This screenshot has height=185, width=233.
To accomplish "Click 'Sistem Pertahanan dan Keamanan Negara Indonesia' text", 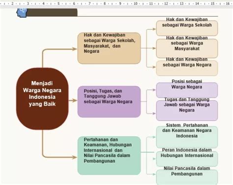I will coord(187,130).
